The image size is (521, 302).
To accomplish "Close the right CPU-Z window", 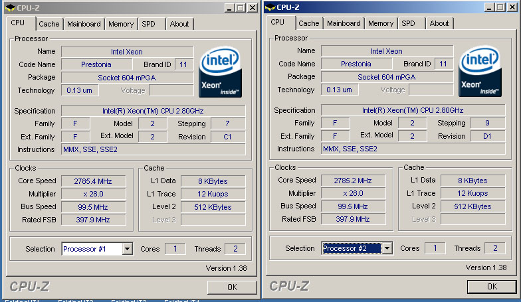I will point(512,7).
